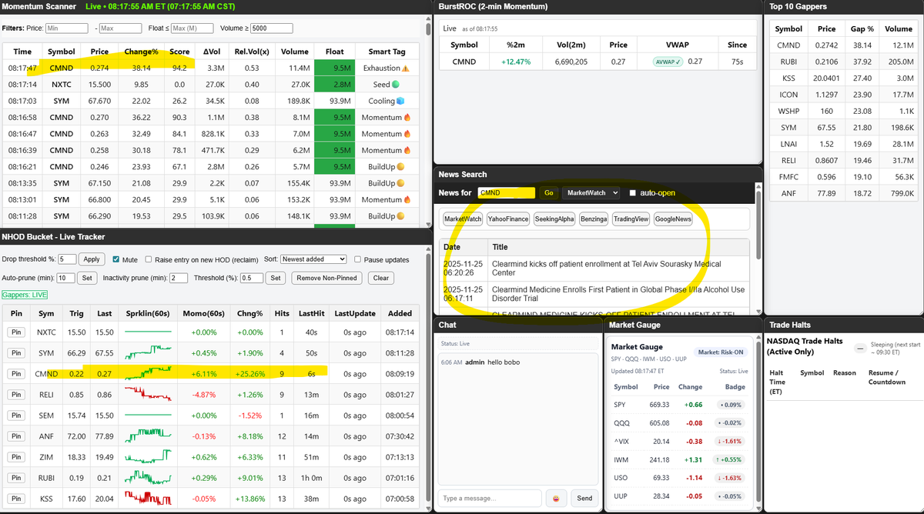Click Remove Non-Pinned in NHOD Bucket

[328, 278]
